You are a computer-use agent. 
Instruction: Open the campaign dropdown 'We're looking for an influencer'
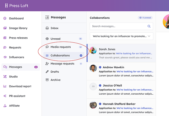coord(121,36)
